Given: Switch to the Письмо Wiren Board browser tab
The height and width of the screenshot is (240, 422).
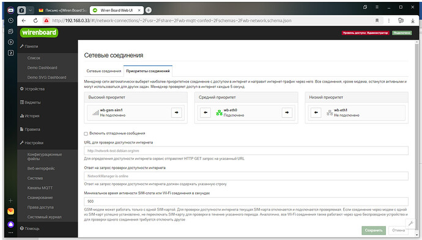Looking at the screenshot, I should 62,10.
